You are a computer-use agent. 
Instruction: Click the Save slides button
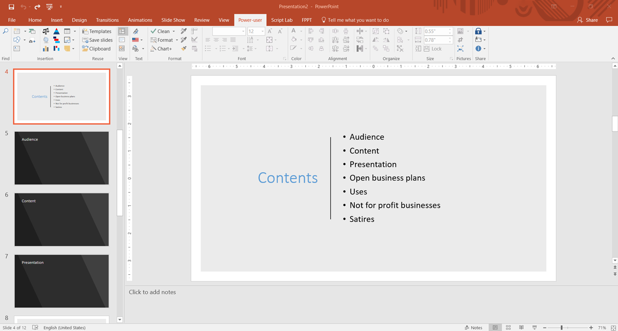click(x=97, y=40)
